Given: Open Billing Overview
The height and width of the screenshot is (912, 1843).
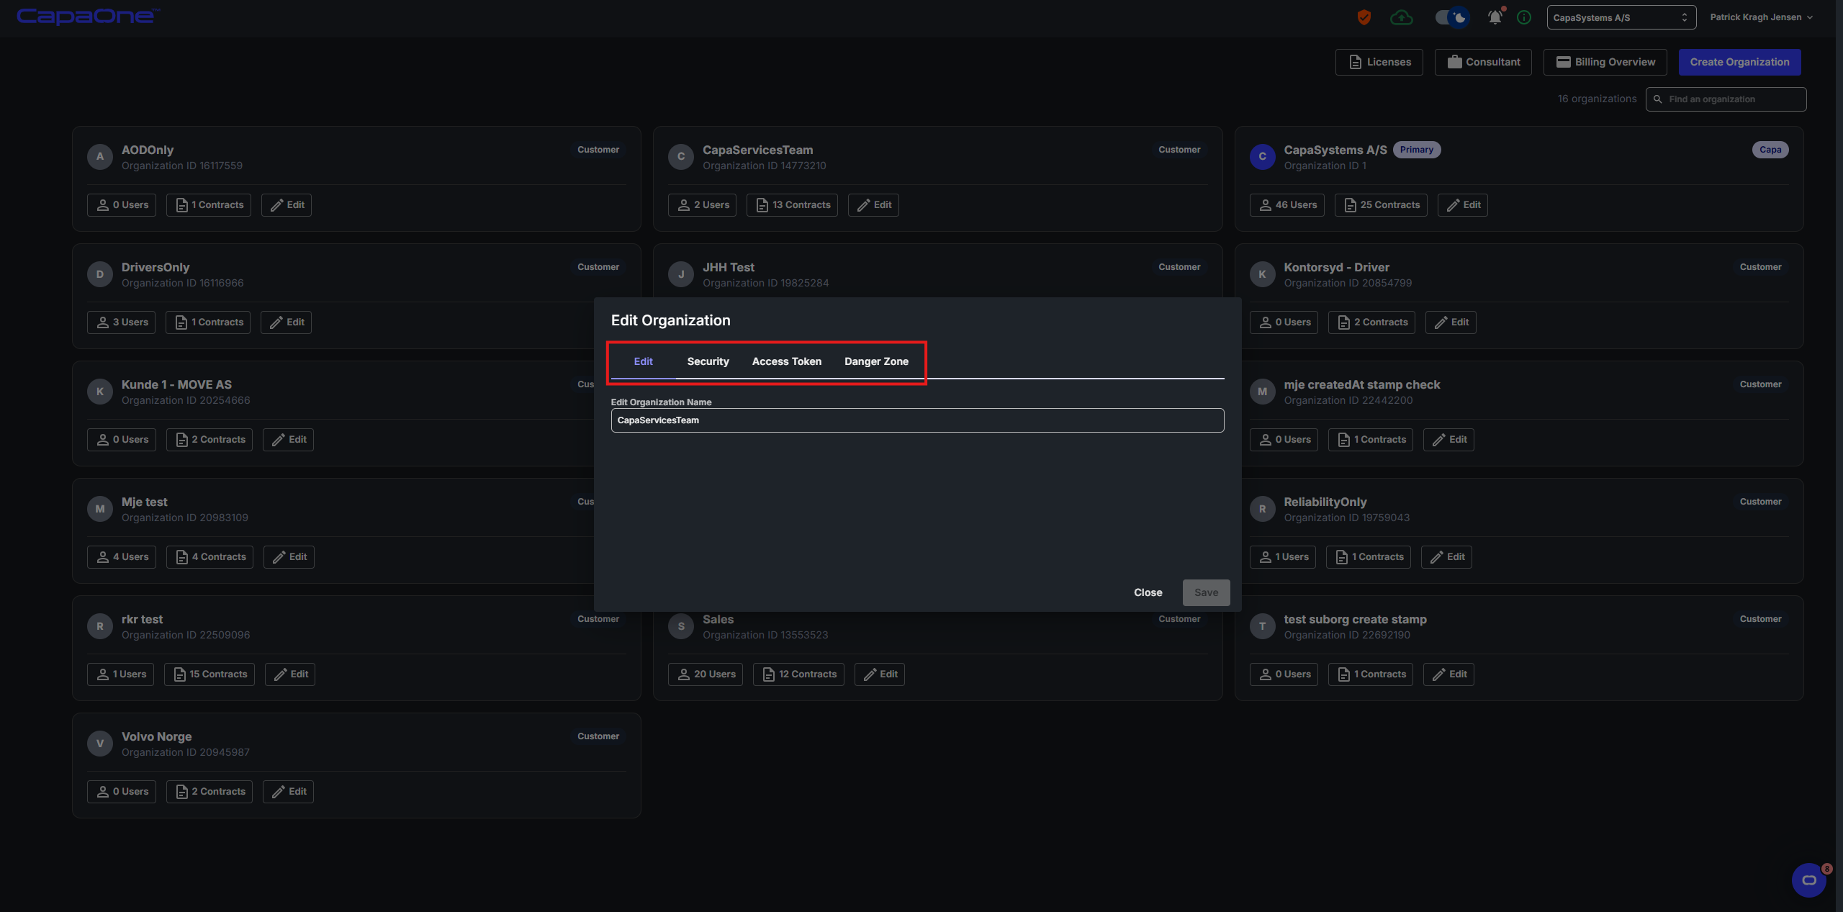Looking at the screenshot, I should pyautogui.click(x=1605, y=62).
